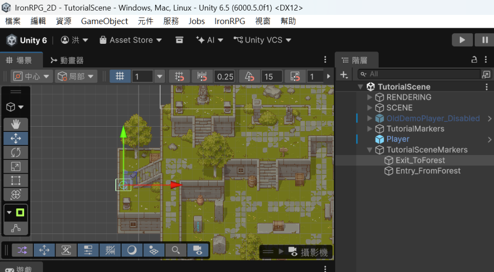
Task: Toggle rotation snapping angle icon
Action: [249, 77]
